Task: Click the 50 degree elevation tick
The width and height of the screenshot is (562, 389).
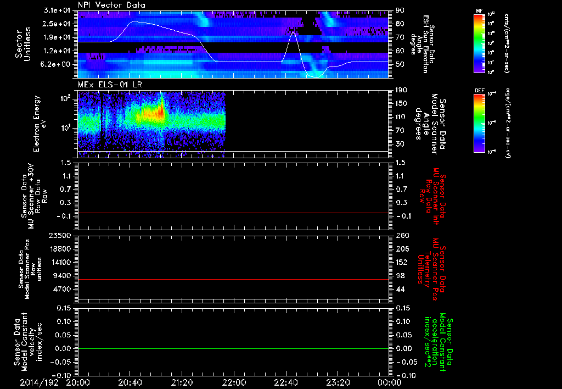Action: pyautogui.click(x=400, y=65)
